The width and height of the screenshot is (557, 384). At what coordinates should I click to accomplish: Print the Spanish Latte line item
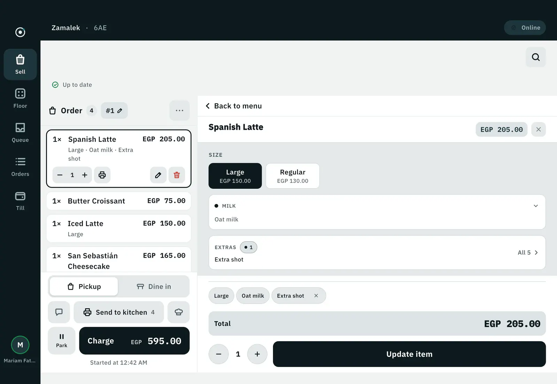pyautogui.click(x=102, y=175)
